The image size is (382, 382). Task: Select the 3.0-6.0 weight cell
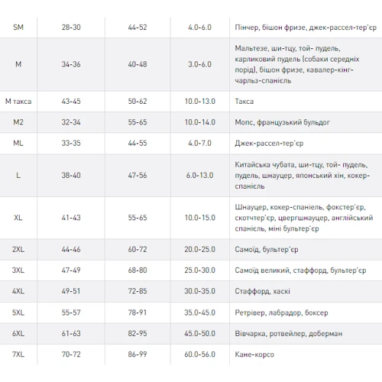pyautogui.click(x=200, y=64)
